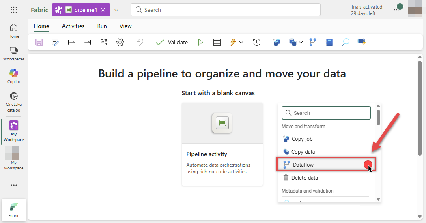The width and height of the screenshot is (426, 223).
Task: Click the fit-to-screen layout icon
Action: pyautogui.click(x=104, y=42)
